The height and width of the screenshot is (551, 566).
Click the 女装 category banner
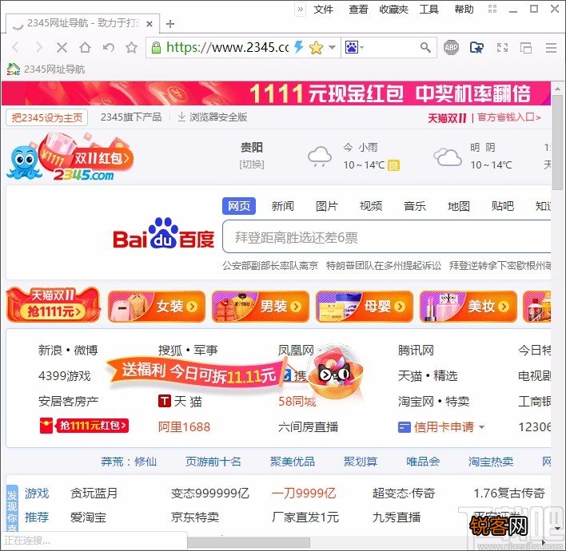click(157, 307)
